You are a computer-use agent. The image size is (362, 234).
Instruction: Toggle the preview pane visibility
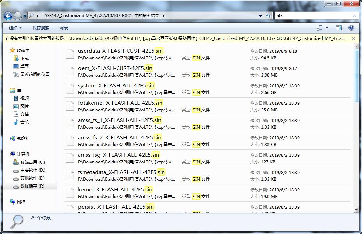[339, 28]
